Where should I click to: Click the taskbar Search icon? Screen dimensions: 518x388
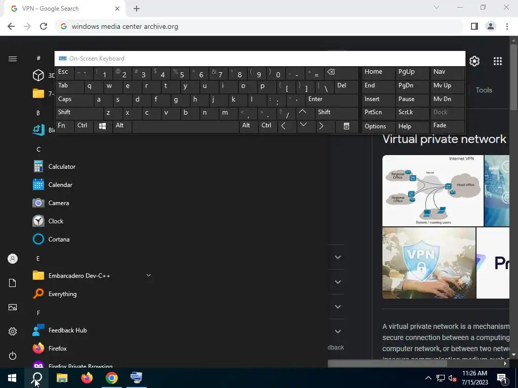pos(36,378)
